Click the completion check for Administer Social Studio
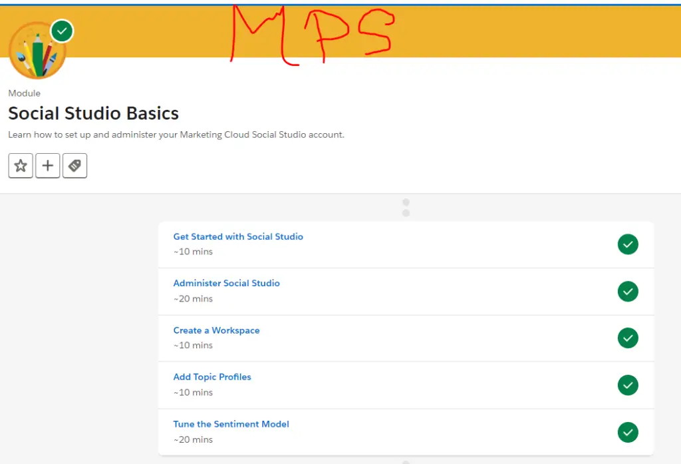Screen dimensions: 681x464 [x=628, y=291]
